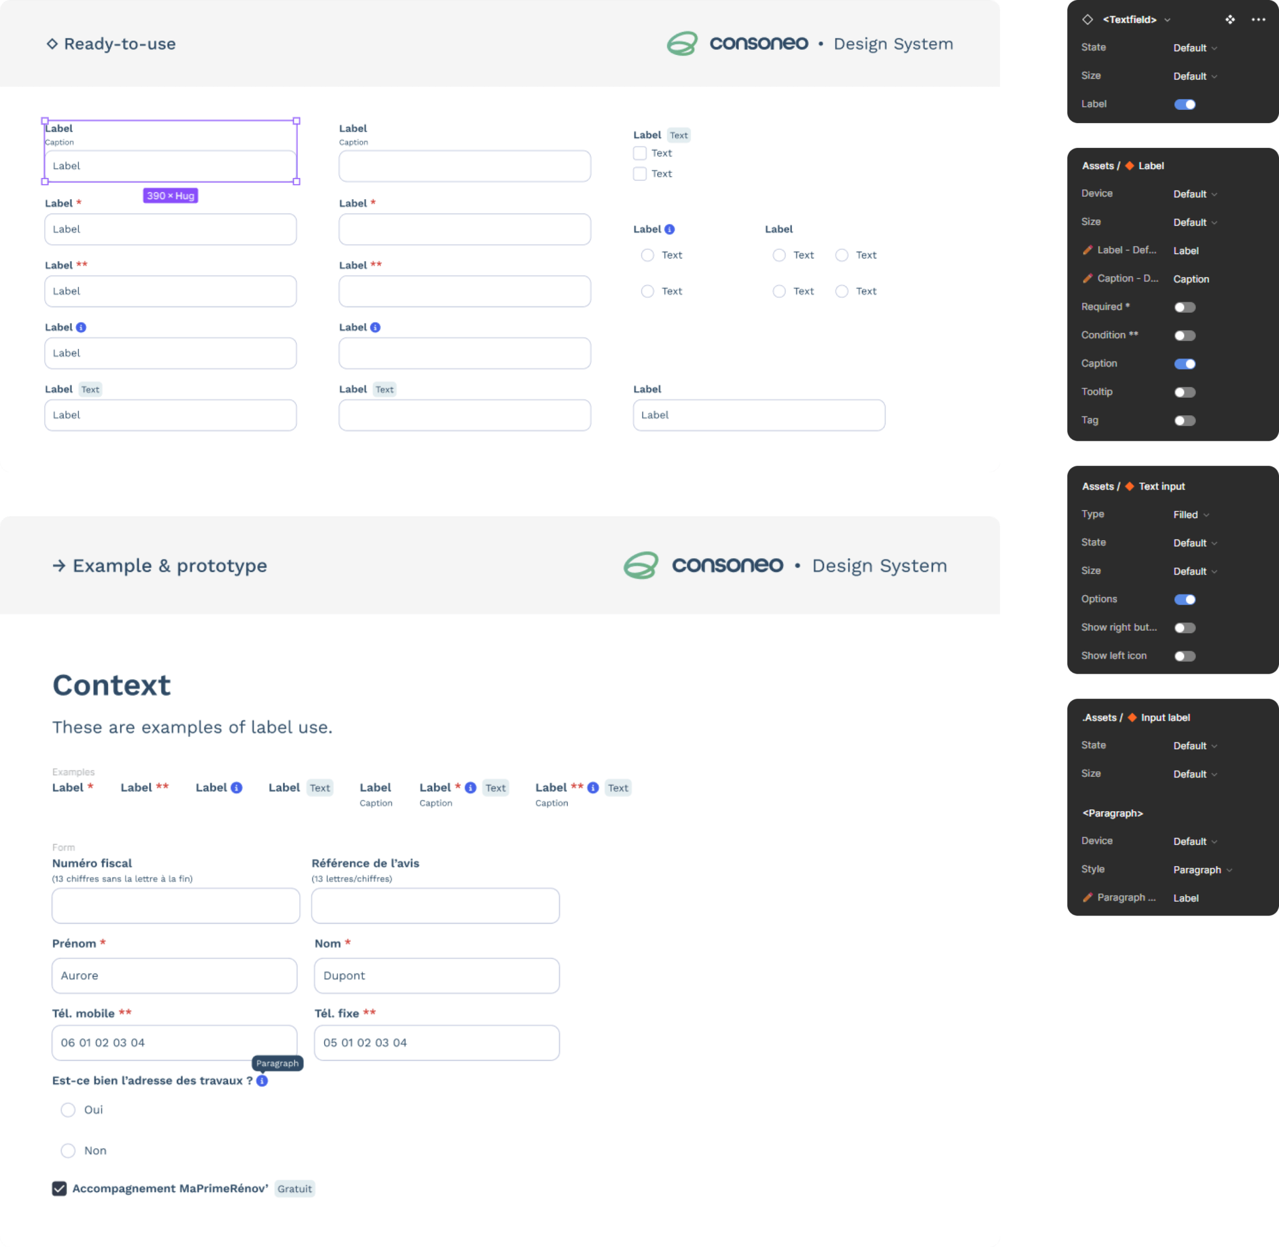Click the orange diamond icon beside Text input
1279x1247 pixels.
pyautogui.click(x=1129, y=486)
